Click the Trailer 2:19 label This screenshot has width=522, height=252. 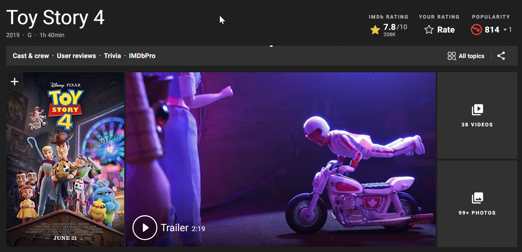183,228
